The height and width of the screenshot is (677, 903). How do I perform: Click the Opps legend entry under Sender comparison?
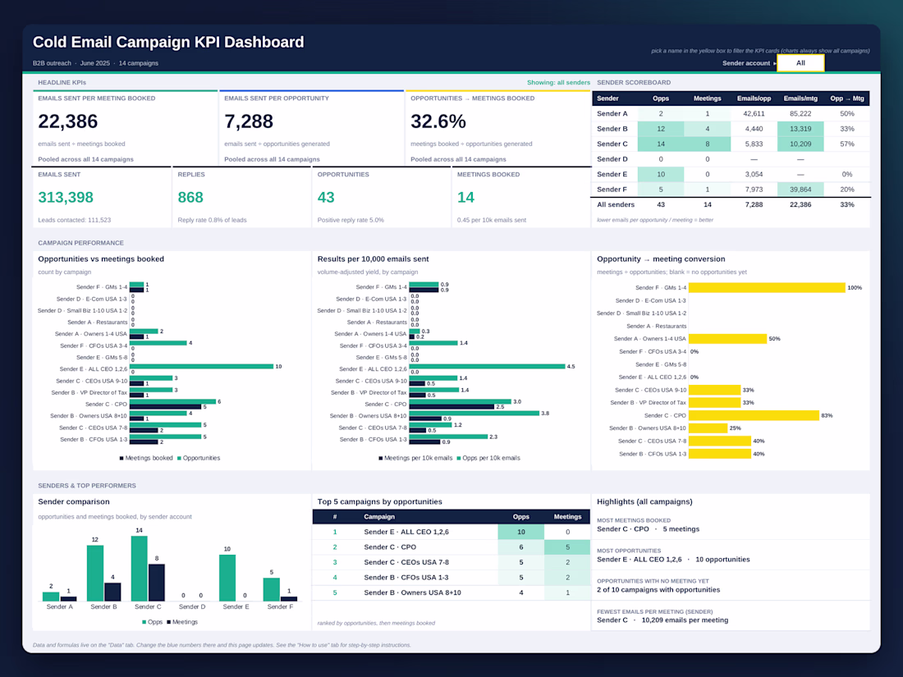tap(153, 622)
